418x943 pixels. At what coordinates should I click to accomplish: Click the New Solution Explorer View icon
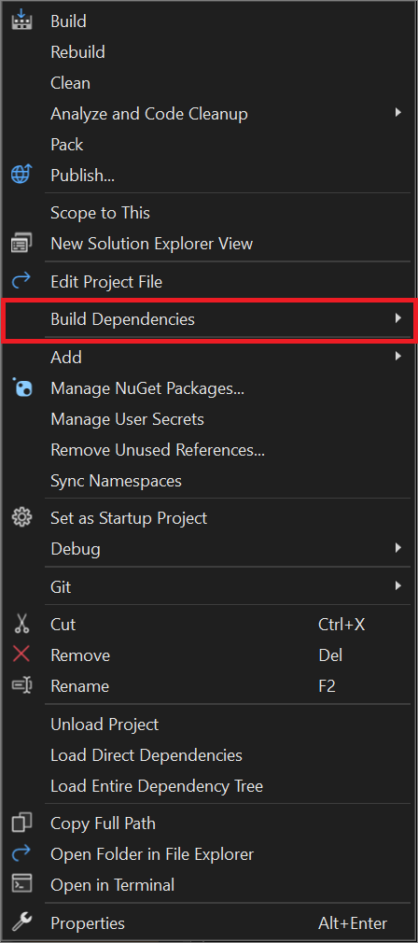tap(22, 244)
